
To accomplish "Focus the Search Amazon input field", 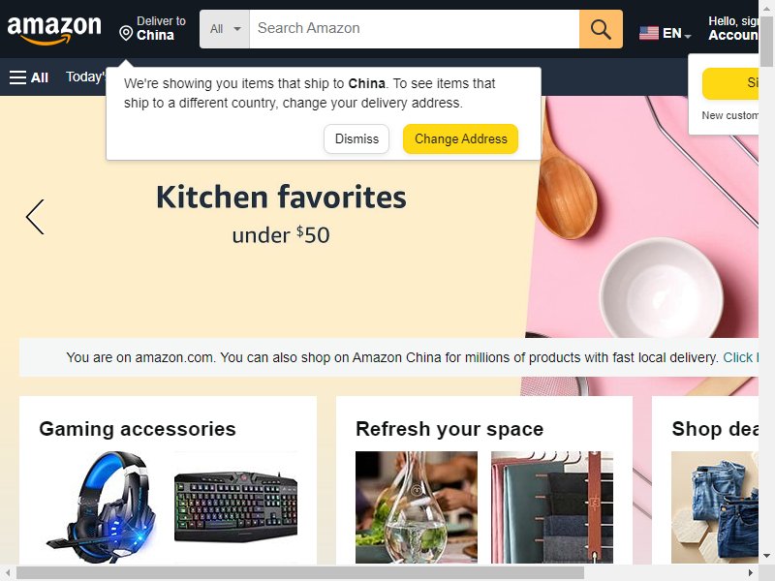I will (x=415, y=29).
